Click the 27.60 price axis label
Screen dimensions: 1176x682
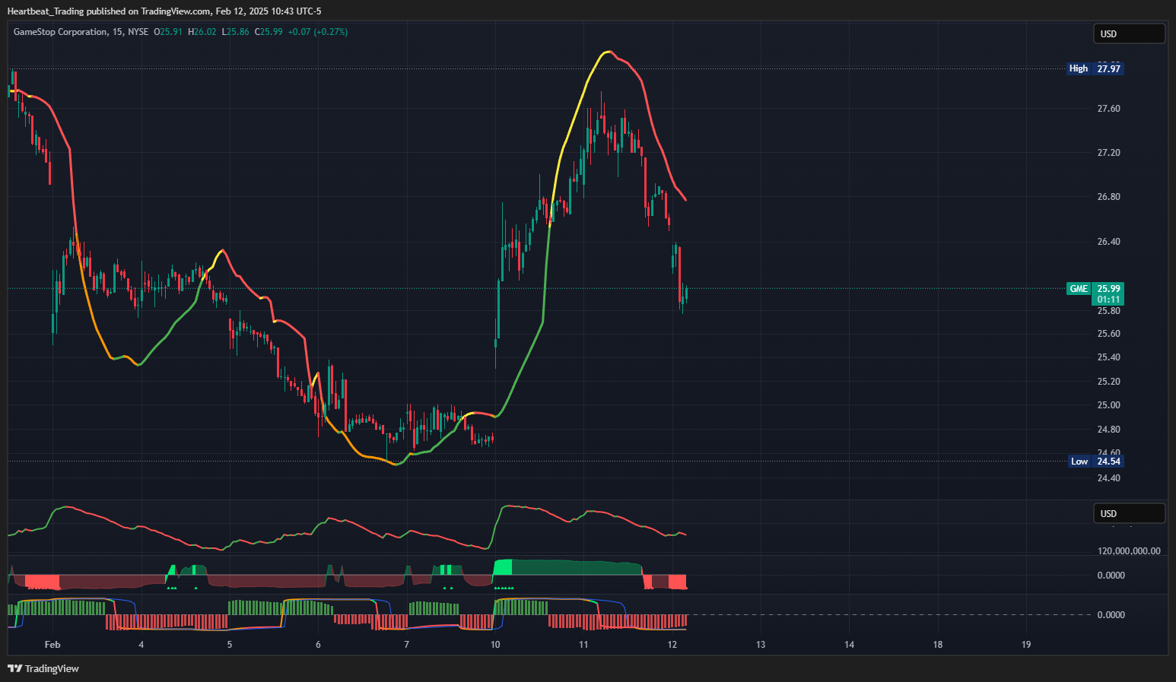point(1108,109)
